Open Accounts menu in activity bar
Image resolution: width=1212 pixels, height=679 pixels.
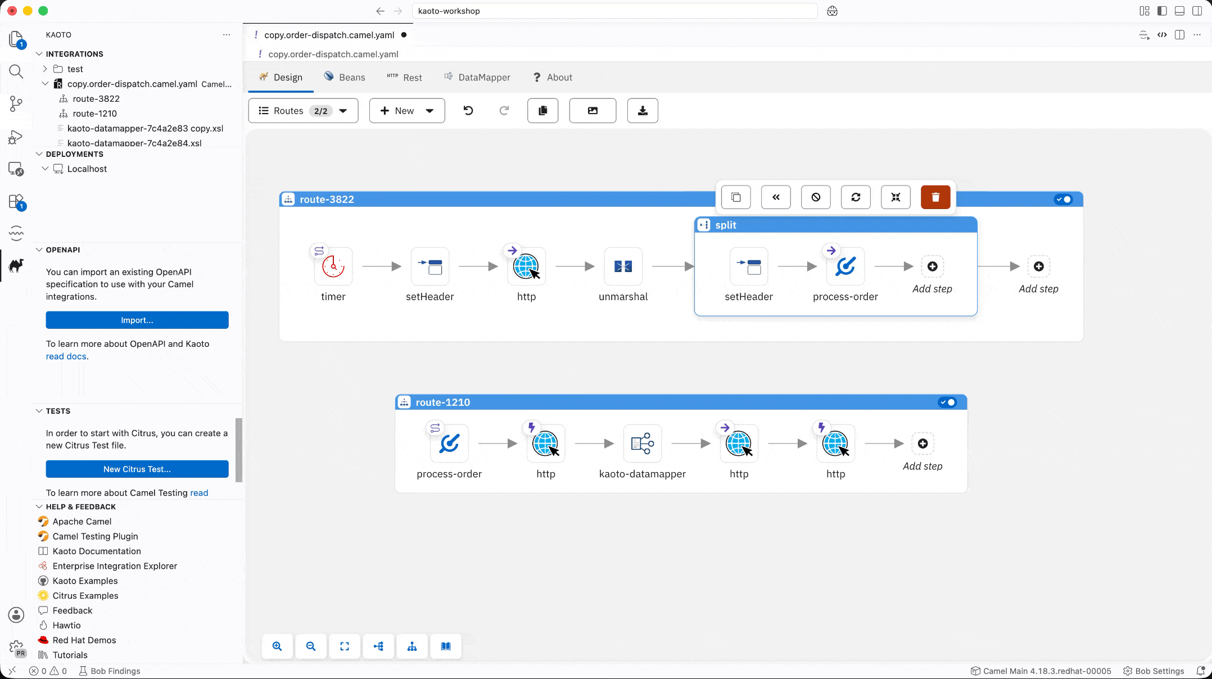click(16, 615)
